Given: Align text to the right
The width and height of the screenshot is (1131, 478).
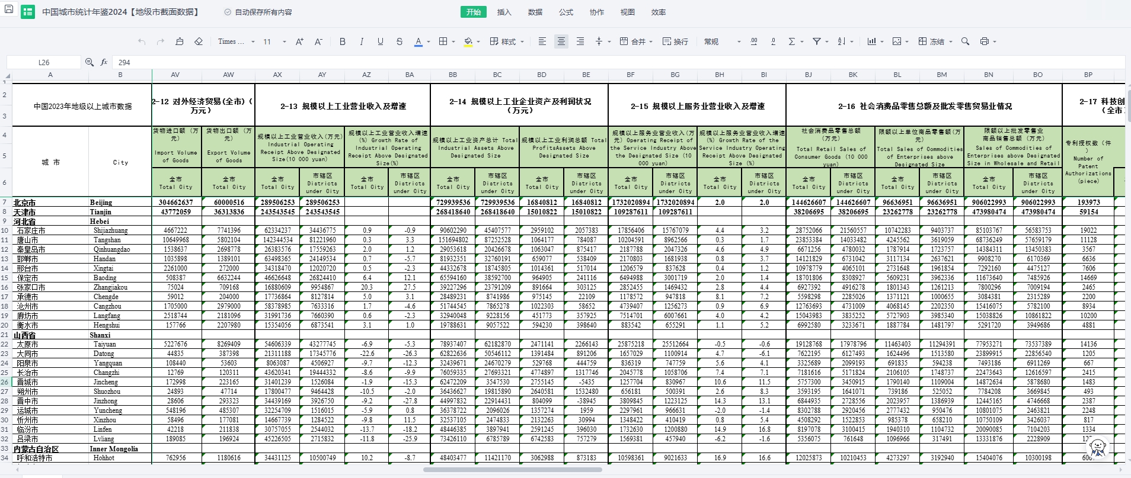Looking at the screenshot, I should pos(580,41).
